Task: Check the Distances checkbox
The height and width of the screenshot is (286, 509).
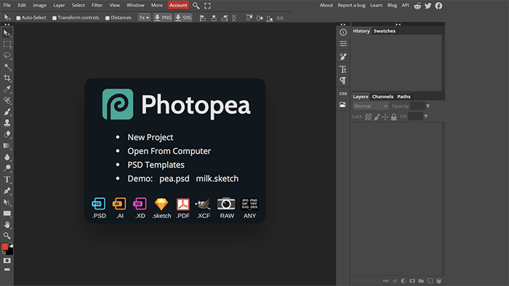Action: tap(107, 18)
